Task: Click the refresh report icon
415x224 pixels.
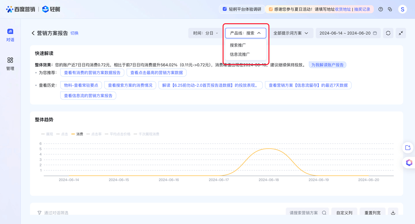Action: tap(388, 33)
